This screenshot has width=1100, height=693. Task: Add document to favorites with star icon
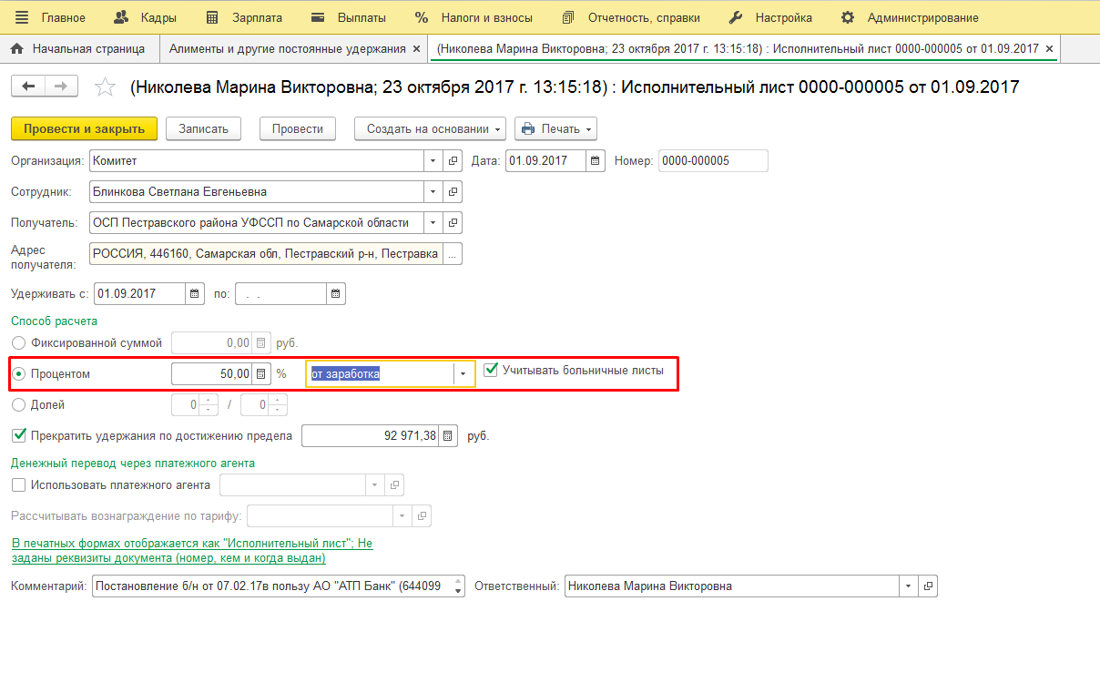click(106, 87)
